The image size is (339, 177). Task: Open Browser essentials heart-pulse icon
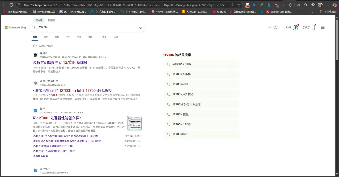pos(313,5)
